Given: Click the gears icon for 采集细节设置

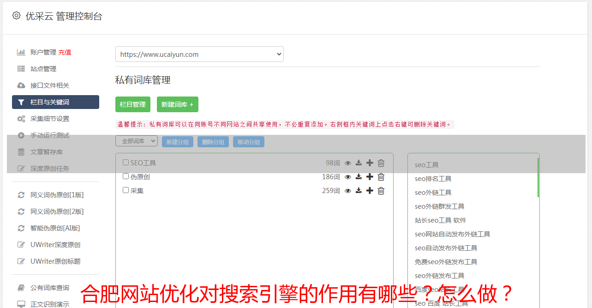Looking at the screenshot, I should (21, 119).
